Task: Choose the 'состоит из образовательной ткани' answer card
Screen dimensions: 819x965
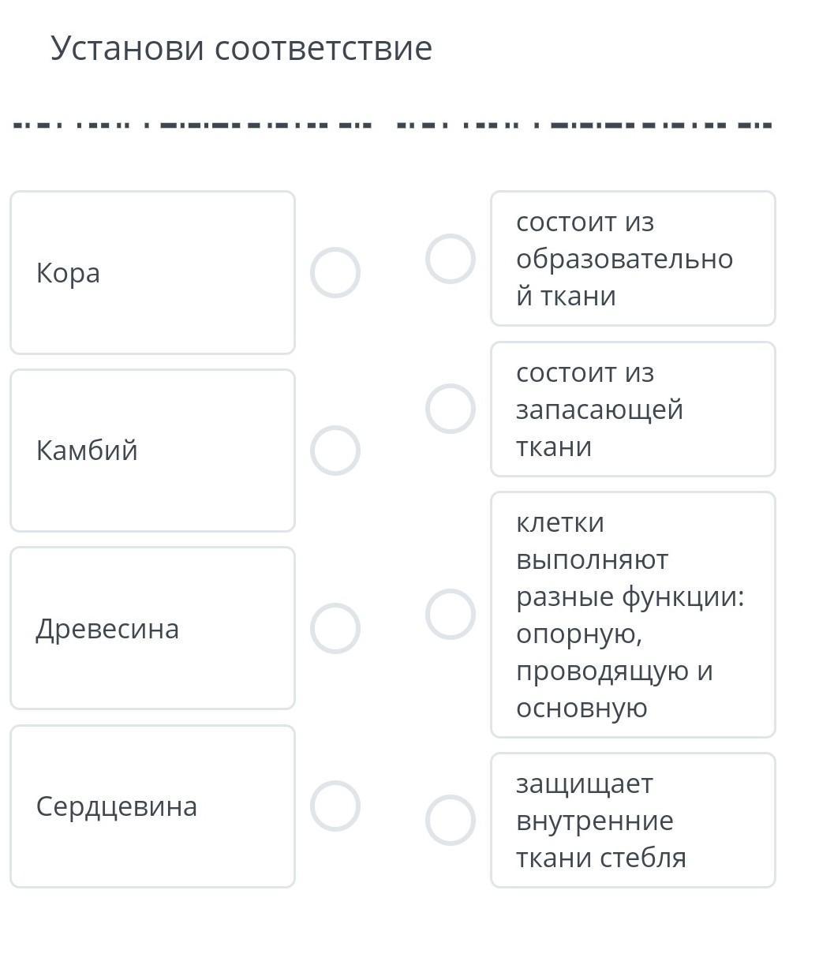Action: 633,259
